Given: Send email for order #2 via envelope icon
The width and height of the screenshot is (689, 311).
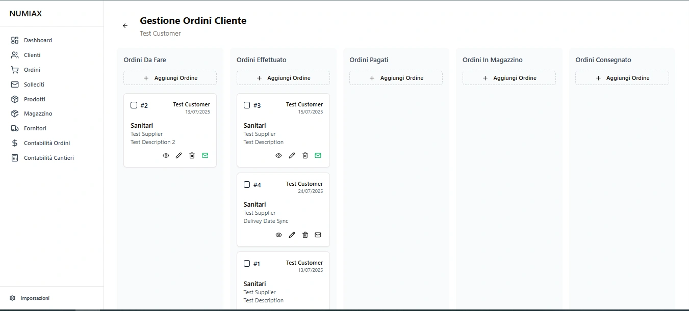Looking at the screenshot, I should (205, 155).
